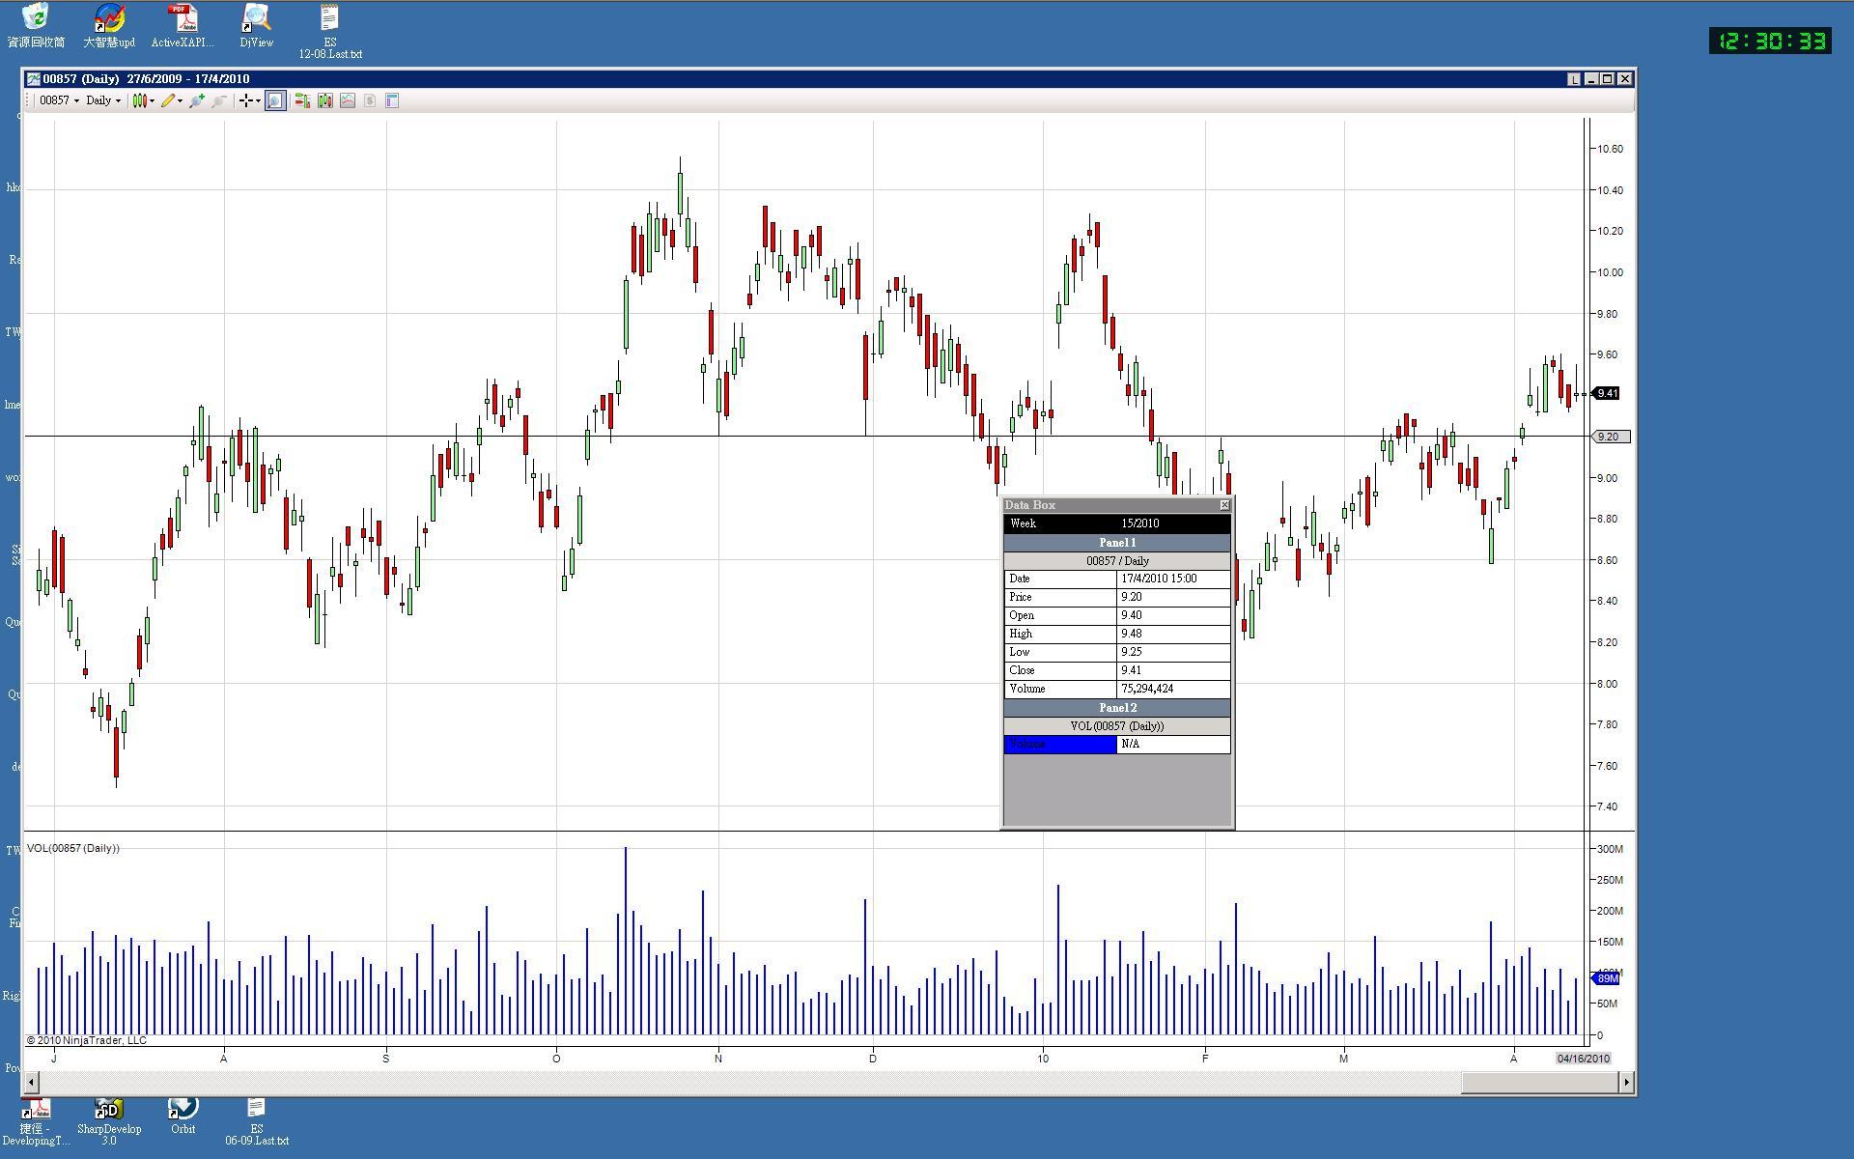This screenshot has height=1159, width=1854.
Task: Click the L link button in title bar
Action: [x=1573, y=79]
